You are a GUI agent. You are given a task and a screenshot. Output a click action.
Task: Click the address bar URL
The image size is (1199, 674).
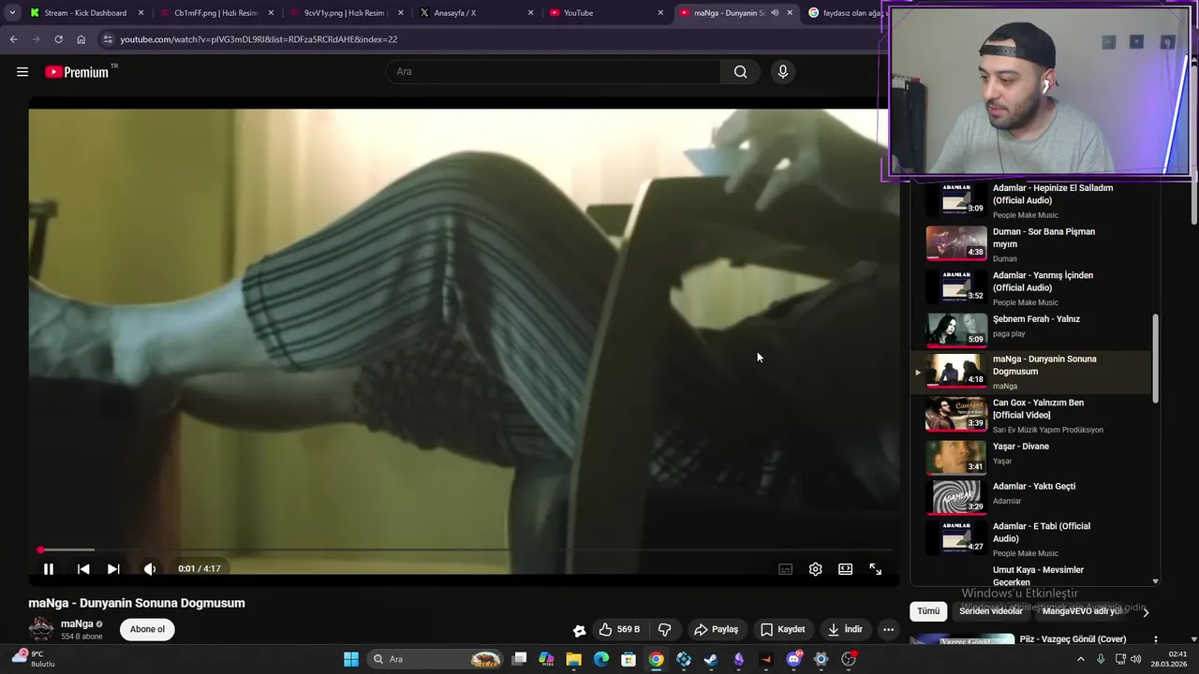(259, 39)
